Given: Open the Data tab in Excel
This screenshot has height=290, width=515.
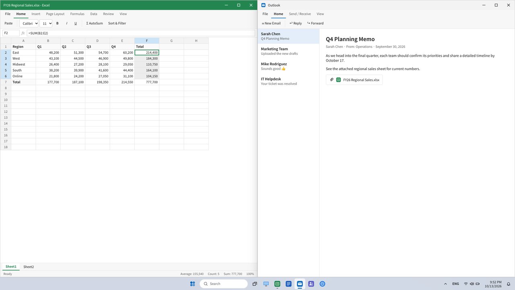Looking at the screenshot, I should coord(94,14).
